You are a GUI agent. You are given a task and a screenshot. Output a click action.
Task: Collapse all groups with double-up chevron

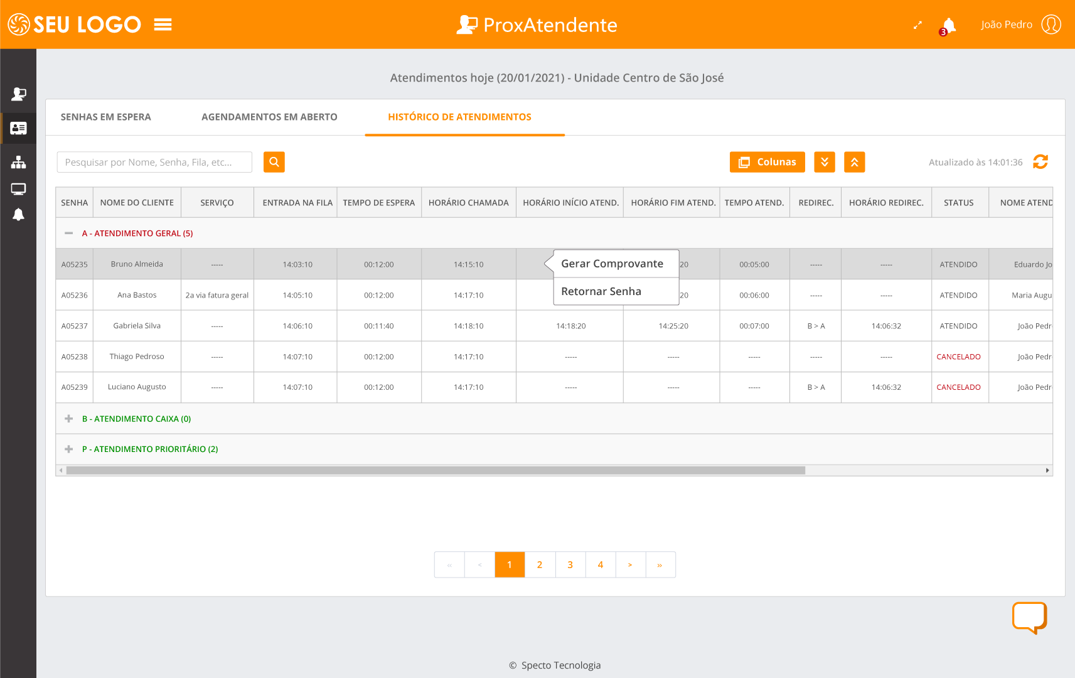click(854, 162)
